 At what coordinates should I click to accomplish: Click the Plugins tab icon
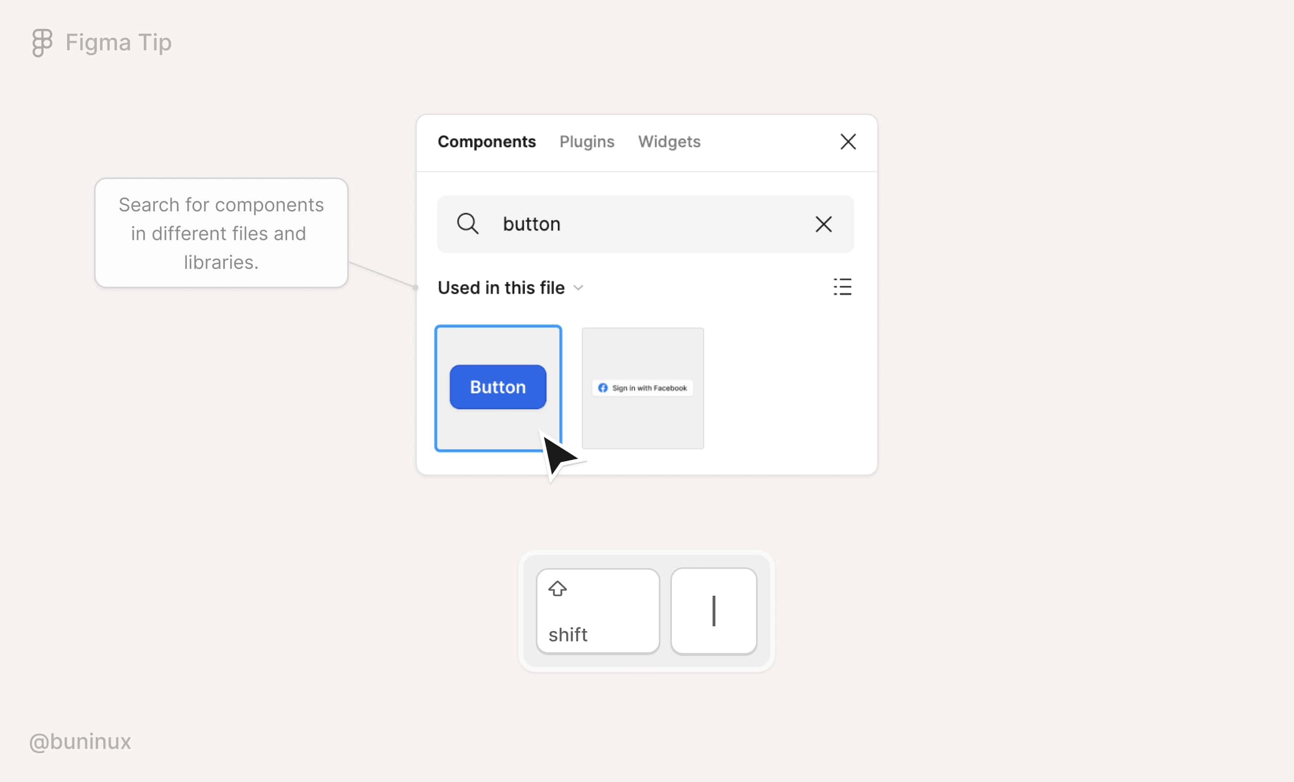tap(587, 140)
